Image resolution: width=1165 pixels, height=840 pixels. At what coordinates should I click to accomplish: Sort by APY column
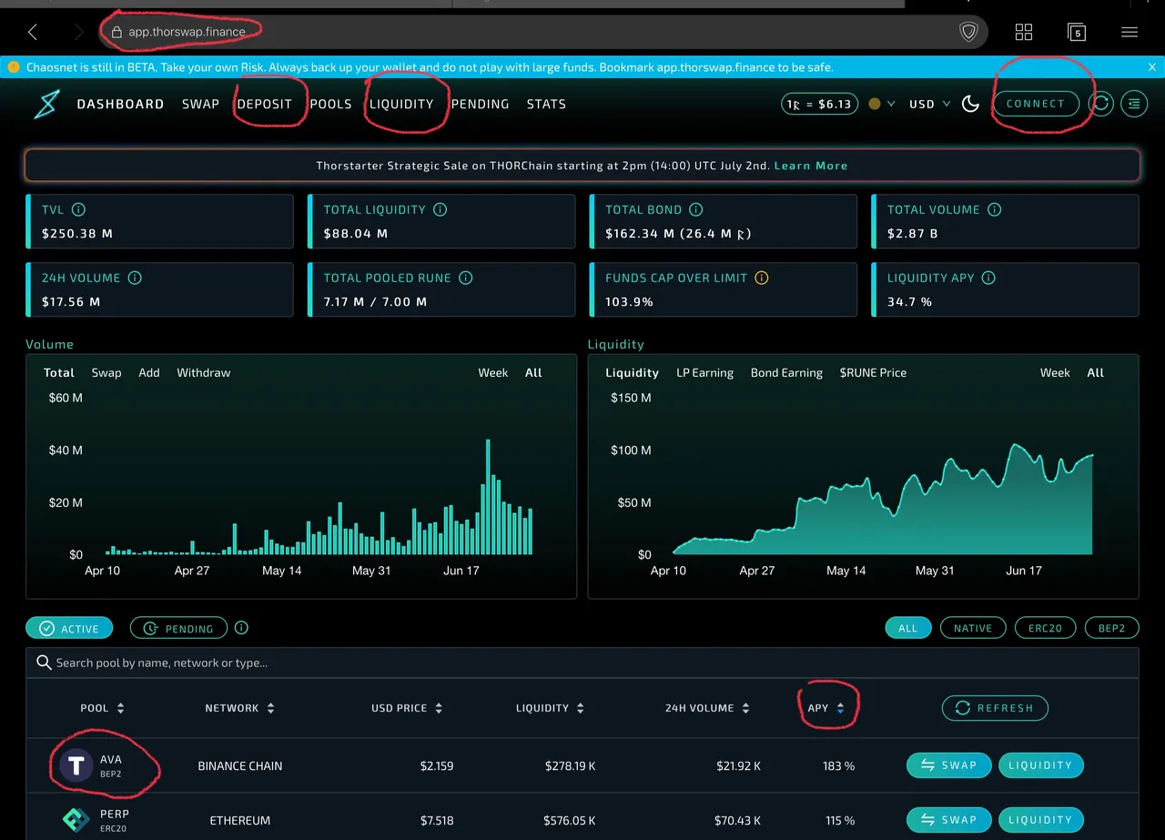pos(826,708)
